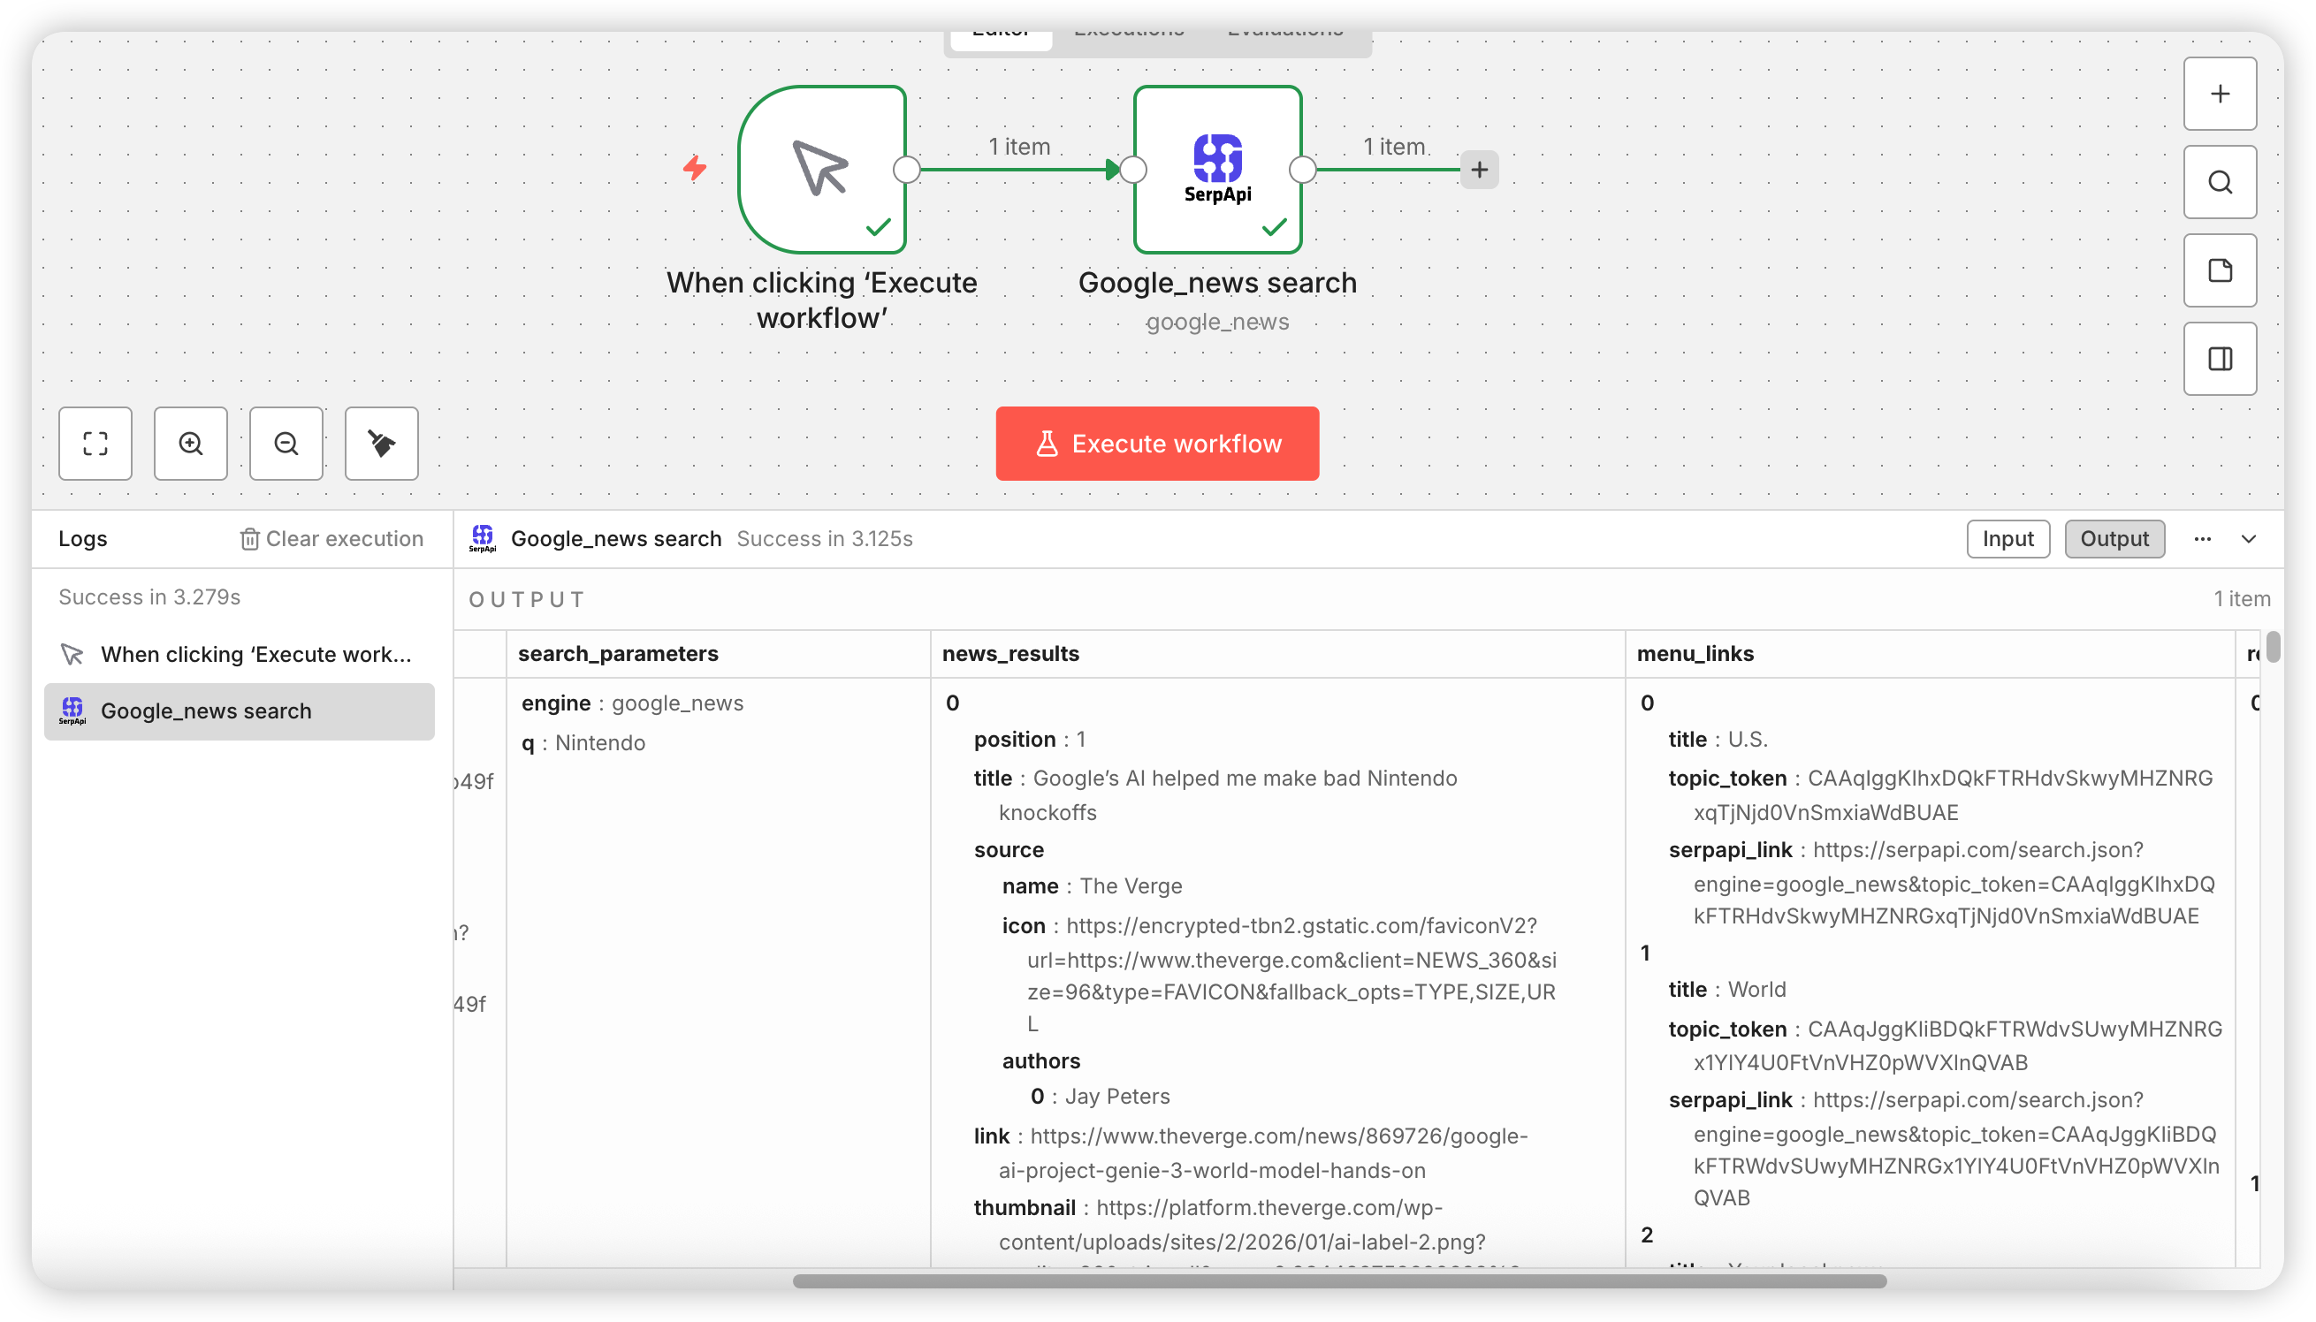This screenshot has height=1322, width=2316.
Task: Click the fit-to-view zoom icon
Action: coord(95,443)
